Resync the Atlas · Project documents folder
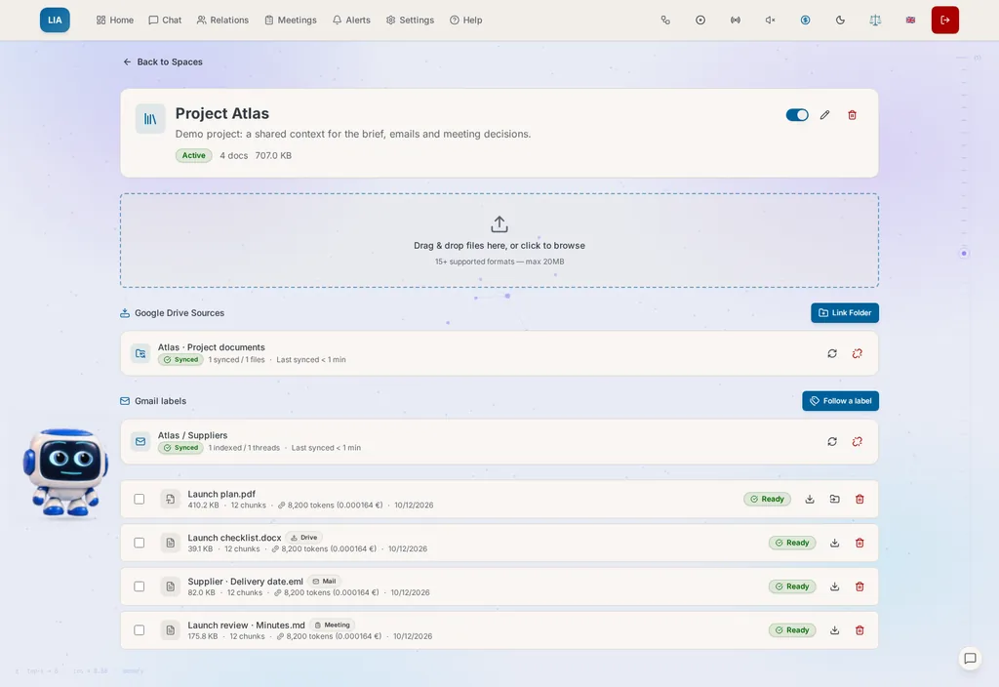This screenshot has height=687, width=999. click(832, 353)
